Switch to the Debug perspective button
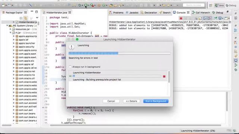This screenshot has height=134, width=239. (231, 6)
